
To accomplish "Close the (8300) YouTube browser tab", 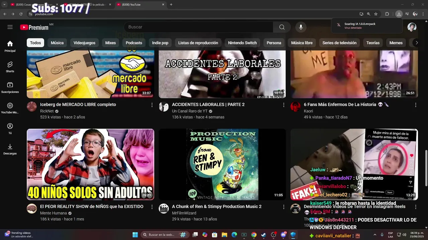I will [x=163, y=5].
